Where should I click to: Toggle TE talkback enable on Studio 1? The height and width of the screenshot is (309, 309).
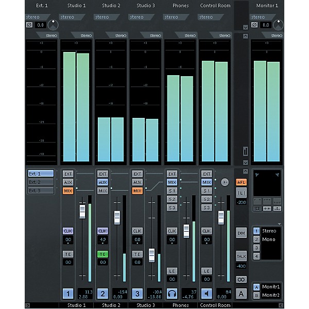(68, 254)
